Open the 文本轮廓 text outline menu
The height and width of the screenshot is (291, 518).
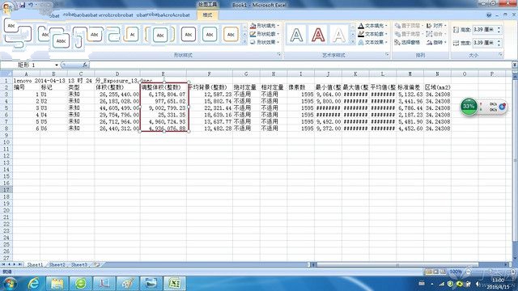point(373,34)
